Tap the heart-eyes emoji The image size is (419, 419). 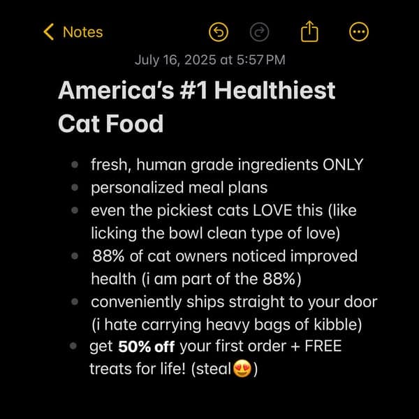coord(243,369)
